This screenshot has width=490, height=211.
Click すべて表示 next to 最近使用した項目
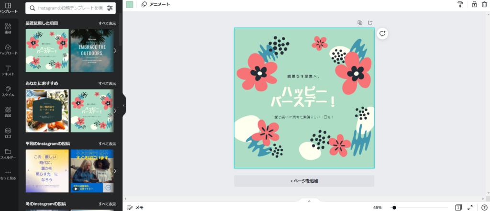pos(107,23)
